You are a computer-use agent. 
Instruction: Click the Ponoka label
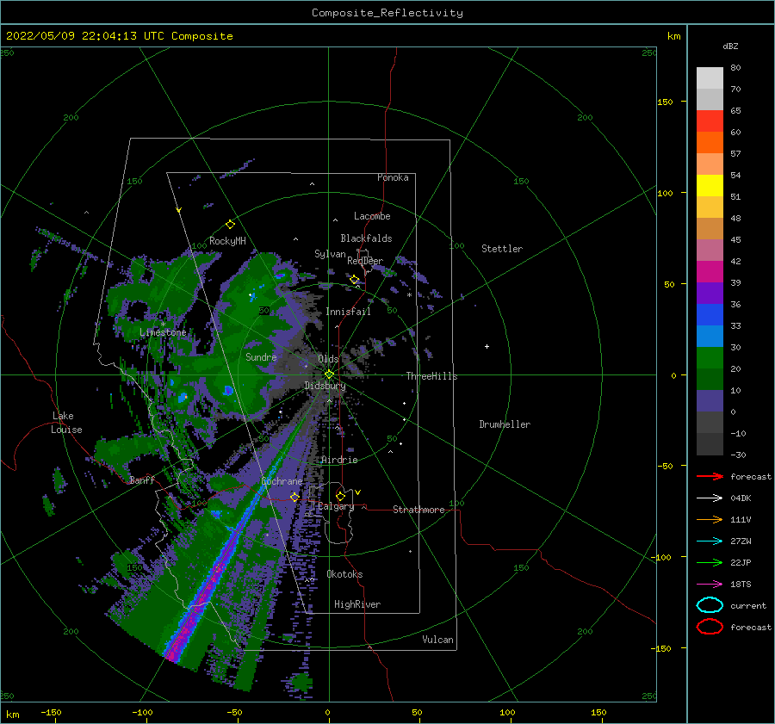(x=393, y=177)
